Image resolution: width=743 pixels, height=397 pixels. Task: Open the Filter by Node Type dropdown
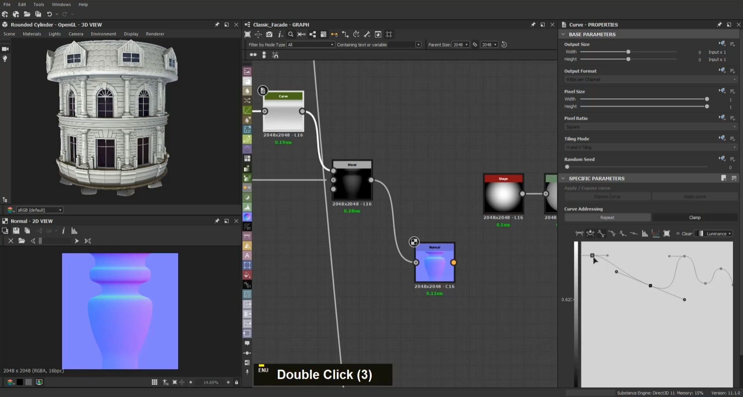tap(310, 45)
